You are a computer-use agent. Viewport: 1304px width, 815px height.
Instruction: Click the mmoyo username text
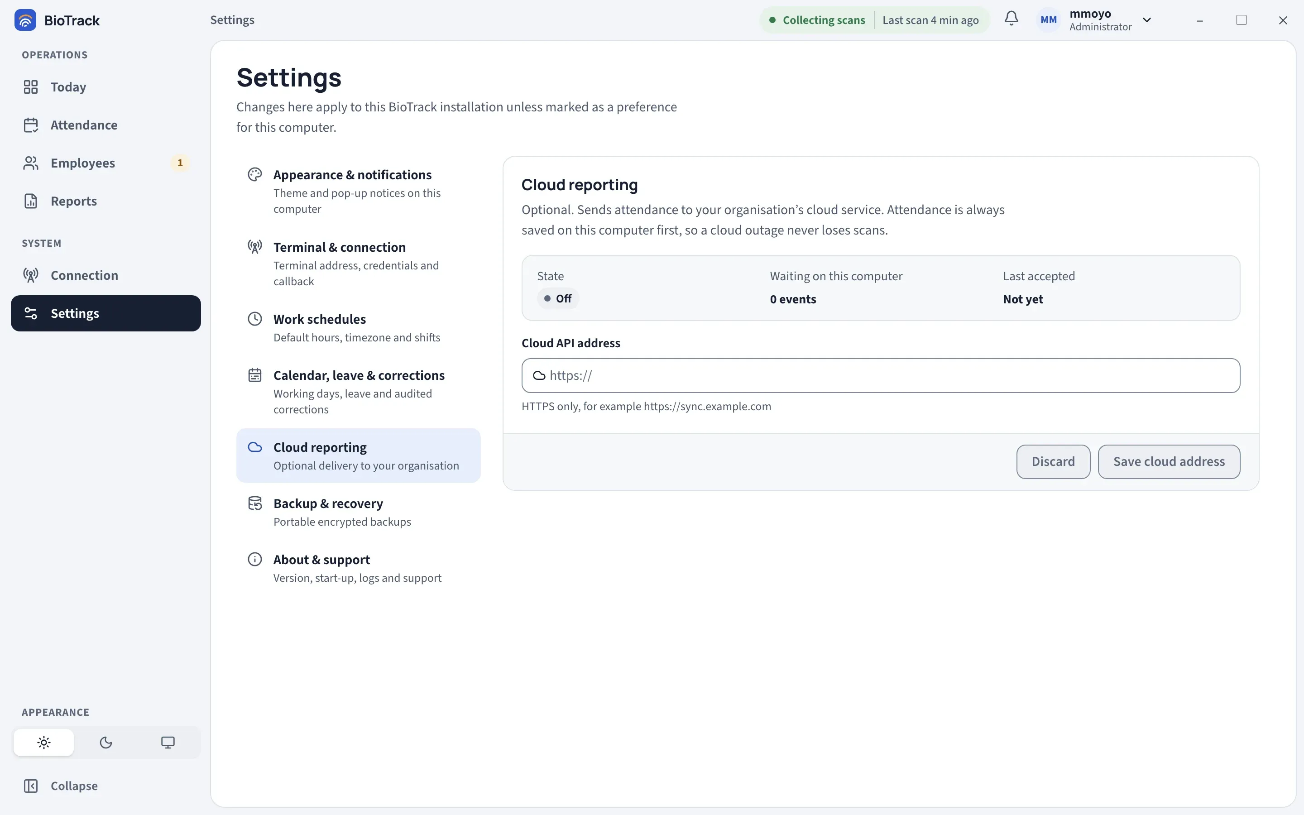[x=1090, y=14]
